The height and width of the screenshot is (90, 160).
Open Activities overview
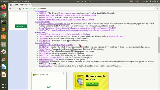5,1
